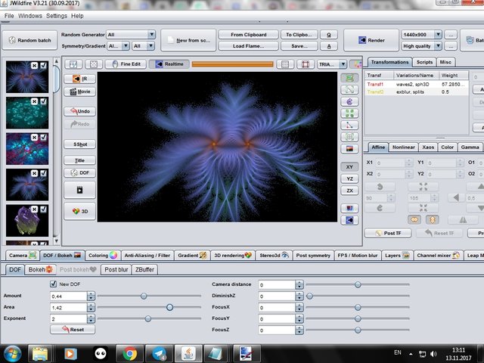Select the YZ plane button
The width and height of the screenshot is (484, 363).
[349, 178]
